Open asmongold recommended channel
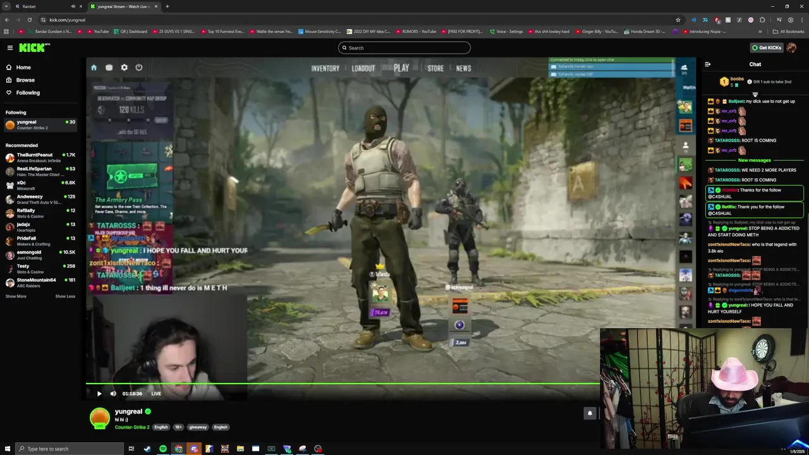809x455 pixels. (40, 255)
